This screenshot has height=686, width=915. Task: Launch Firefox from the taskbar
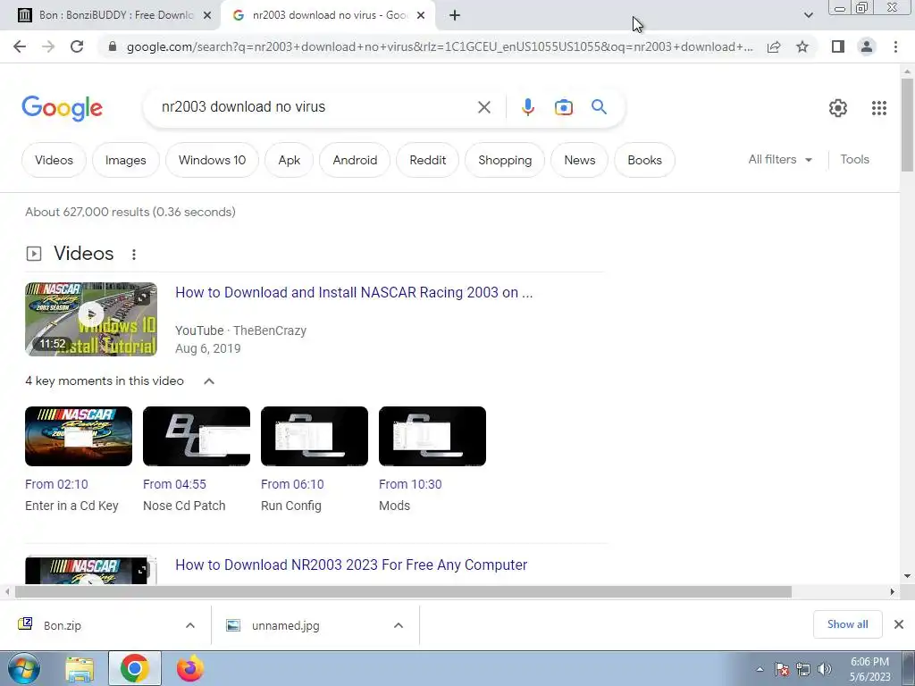click(x=190, y=668)
